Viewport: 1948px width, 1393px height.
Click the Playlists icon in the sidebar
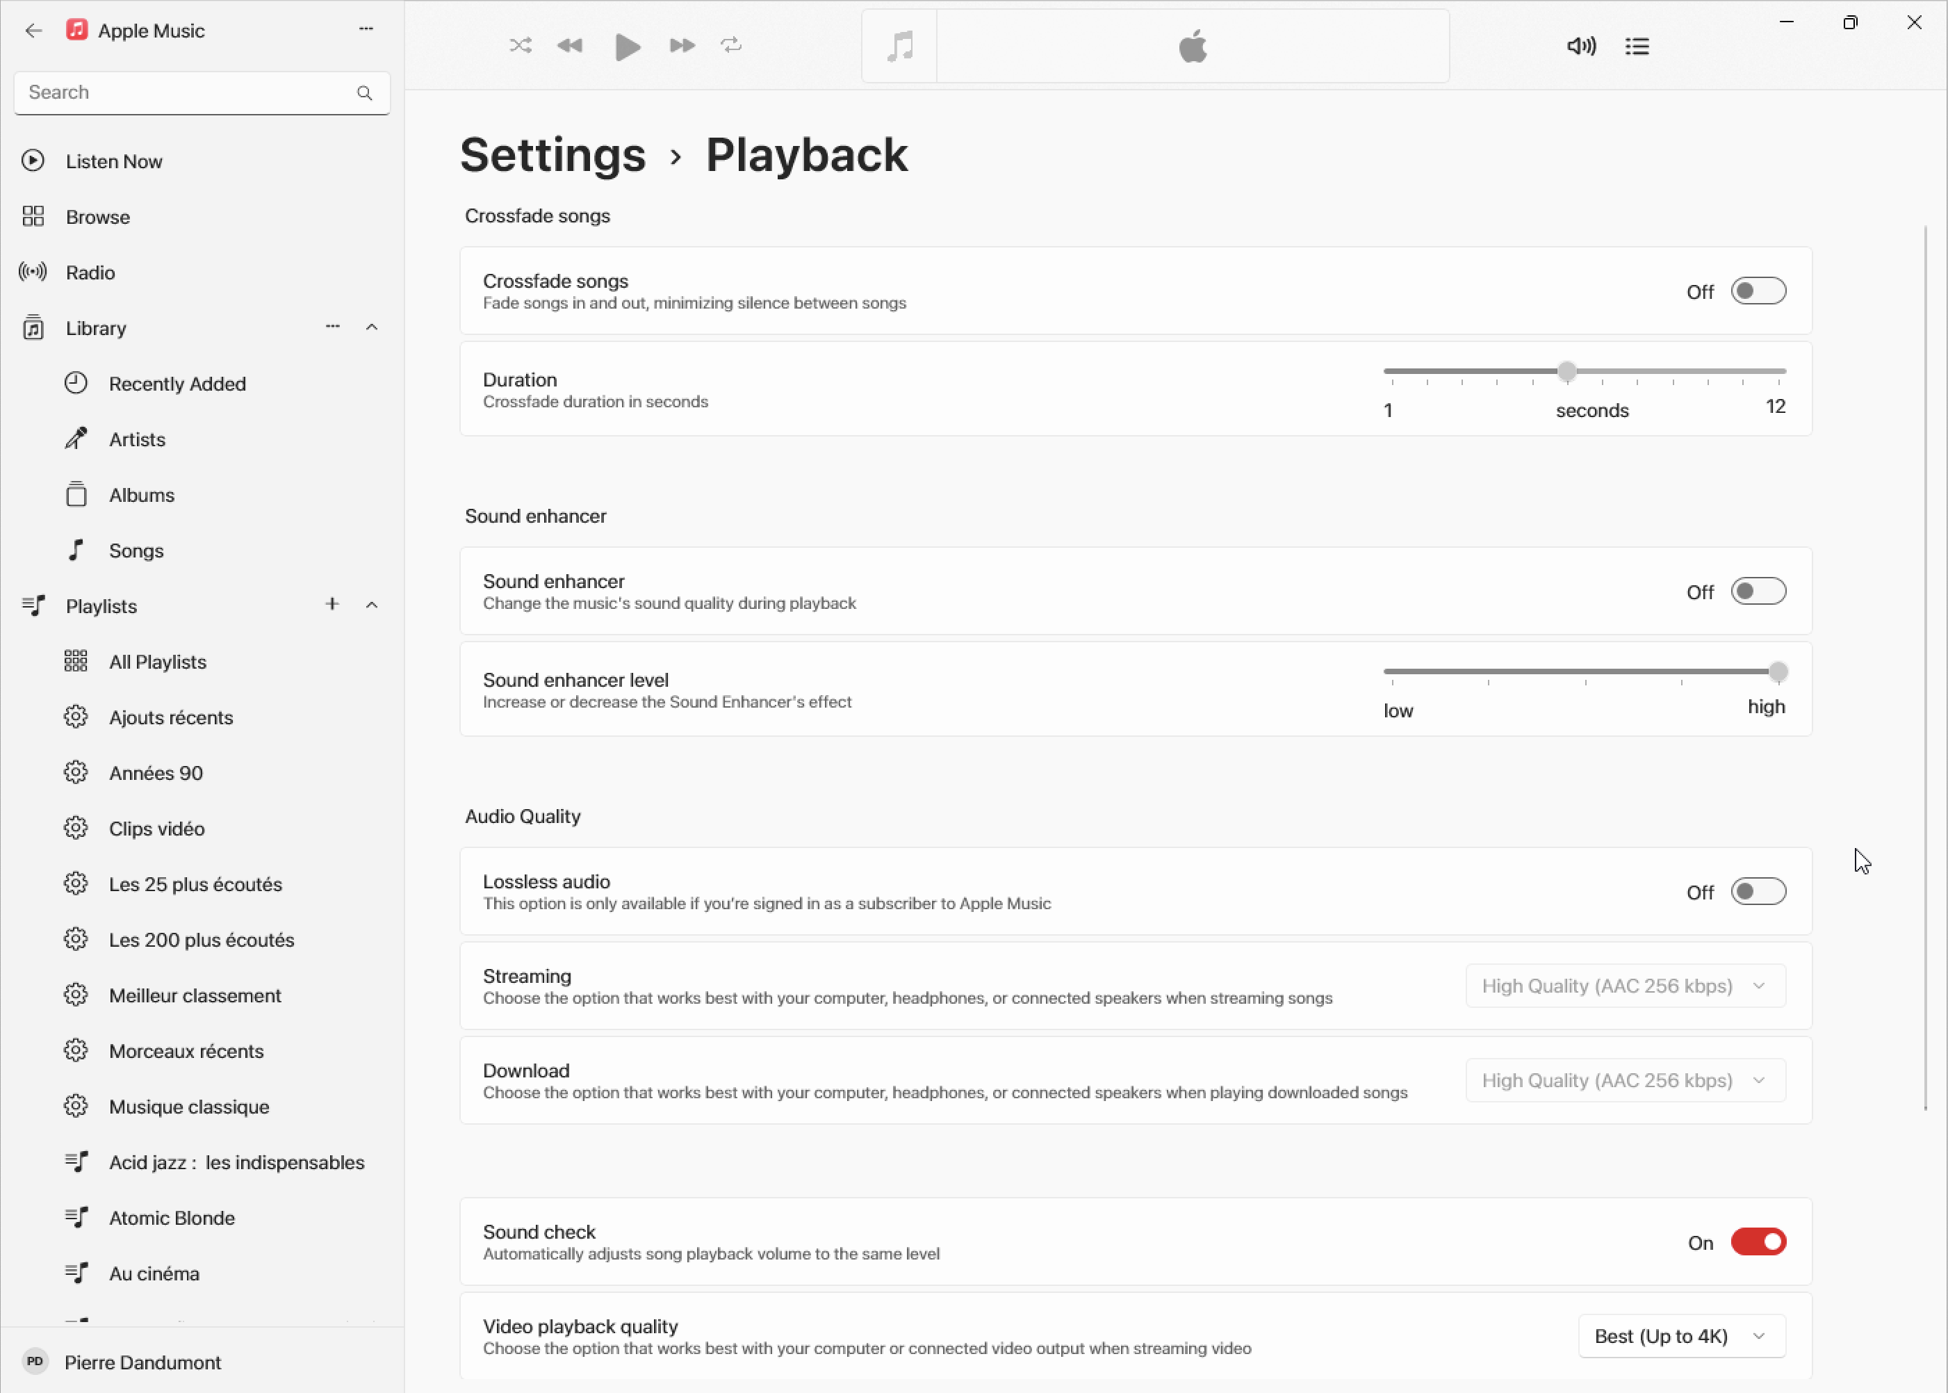coord(33,605)
